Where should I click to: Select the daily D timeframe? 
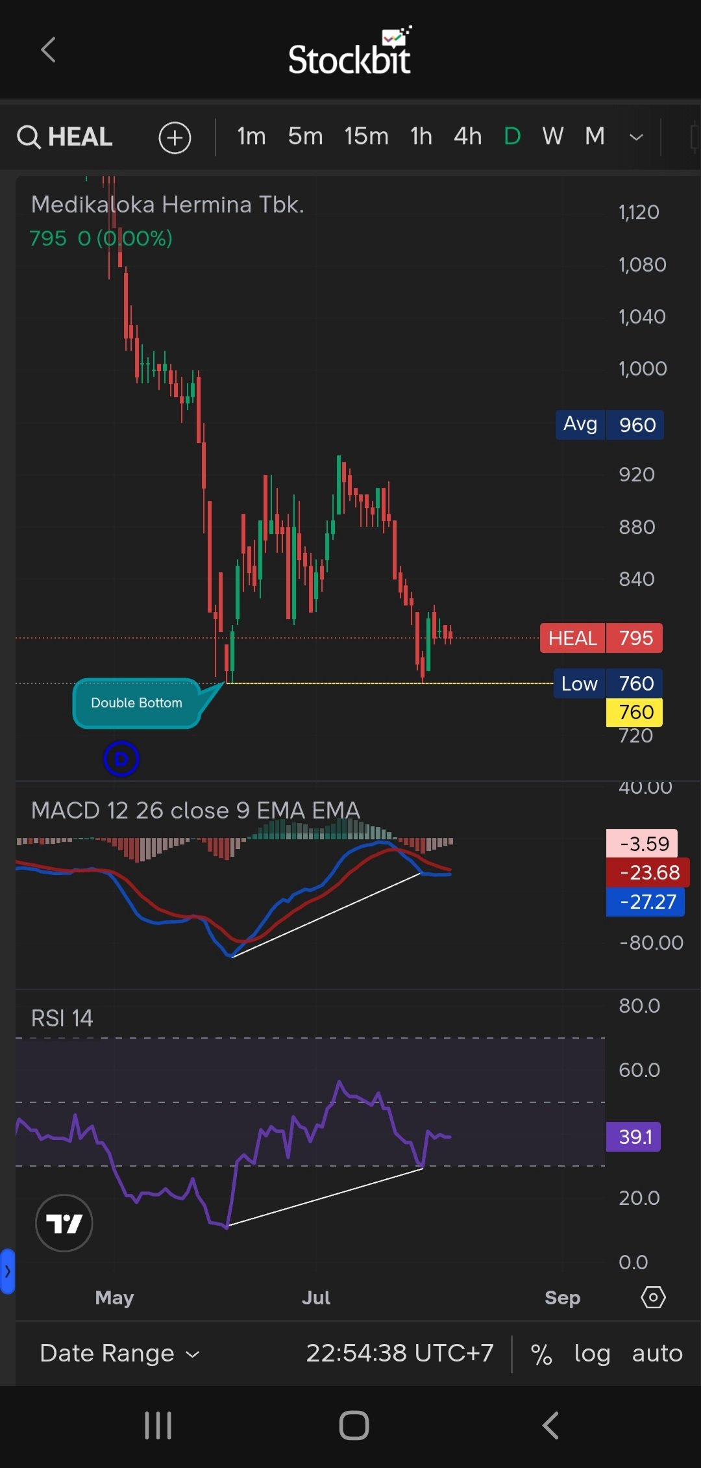(512, 136)
